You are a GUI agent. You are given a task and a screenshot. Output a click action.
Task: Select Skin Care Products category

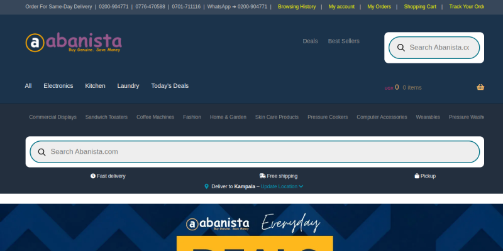tap(277, 117)
